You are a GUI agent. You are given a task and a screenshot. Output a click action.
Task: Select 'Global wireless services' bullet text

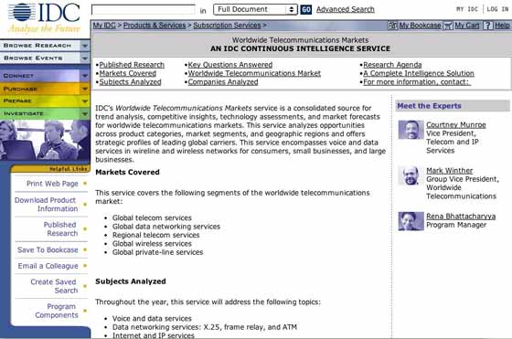tap(152, 244)
